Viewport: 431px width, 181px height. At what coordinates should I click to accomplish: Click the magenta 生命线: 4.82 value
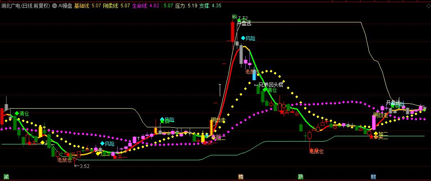click(145, 6)
